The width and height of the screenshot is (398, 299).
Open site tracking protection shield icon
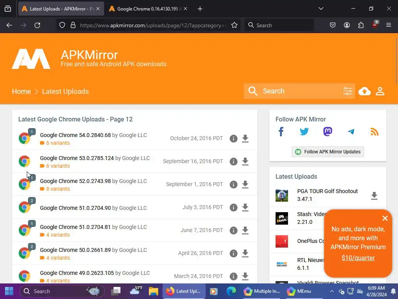tap(62, 25)
